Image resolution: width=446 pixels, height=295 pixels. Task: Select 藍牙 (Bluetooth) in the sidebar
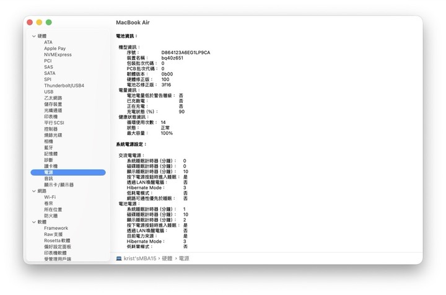pos(49,147)
